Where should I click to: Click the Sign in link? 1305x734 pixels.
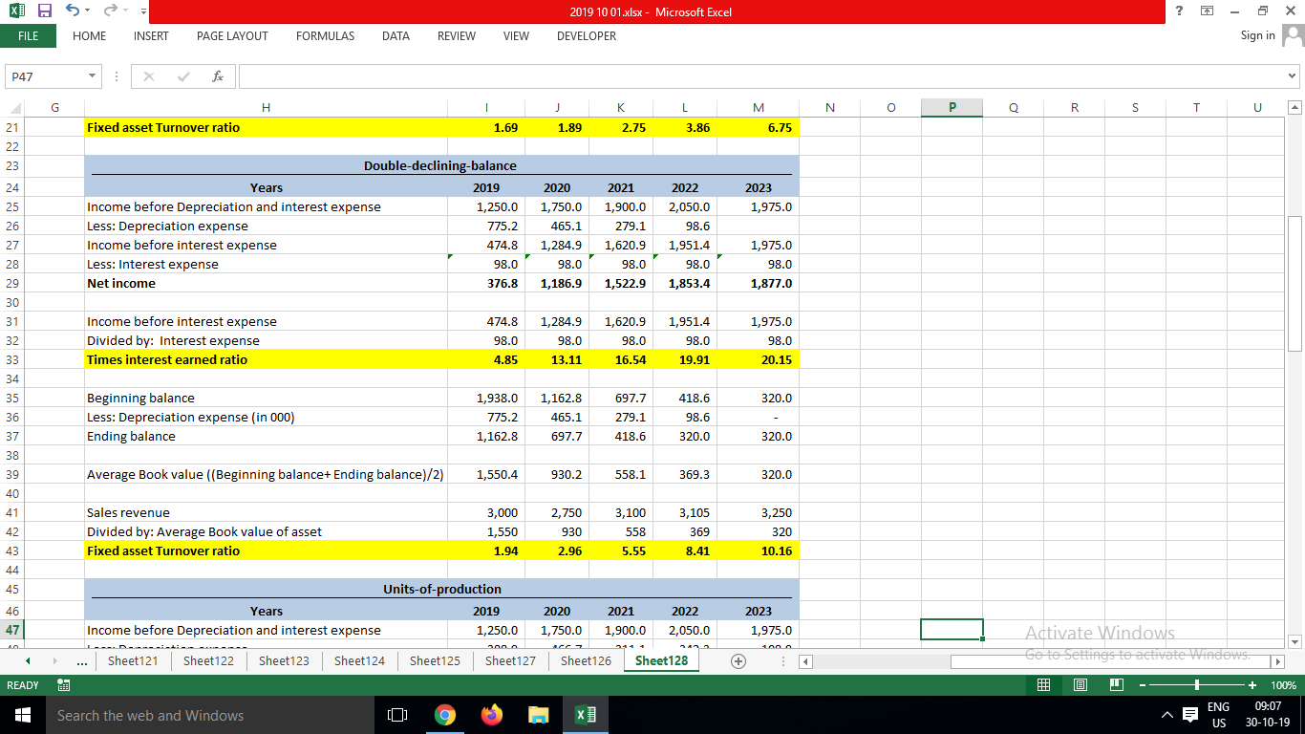coord(1257,35)
